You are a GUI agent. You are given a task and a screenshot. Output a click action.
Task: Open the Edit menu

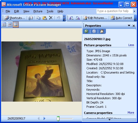coord(17,11)
